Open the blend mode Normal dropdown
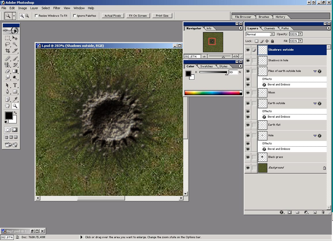The image size is (333, 241). (x=272, y=34)
